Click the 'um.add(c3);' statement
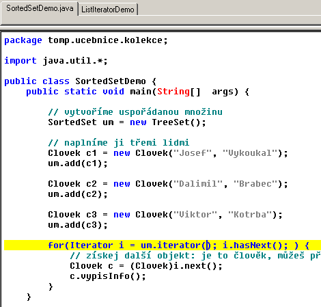Screen dimensions: 321x307 pos(78,225)
